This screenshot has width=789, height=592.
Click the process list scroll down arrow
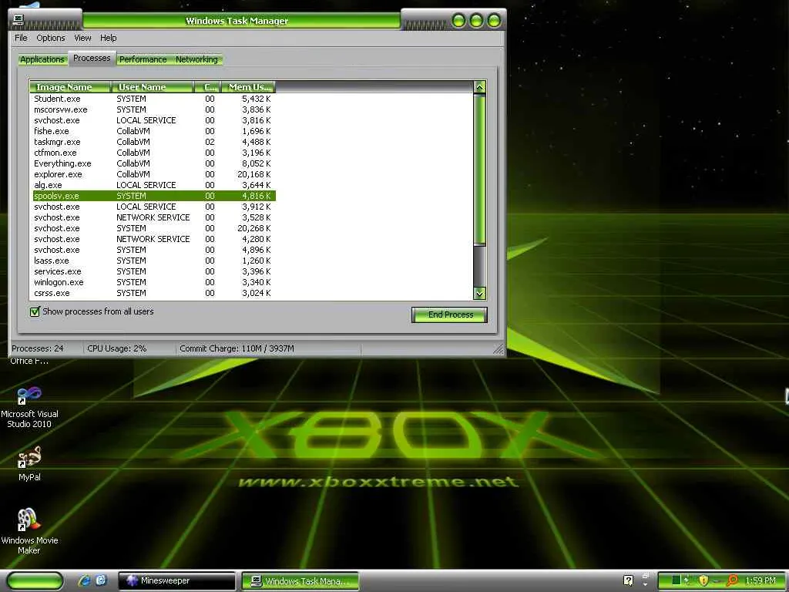pyautogui.click(x=479, y=293)
